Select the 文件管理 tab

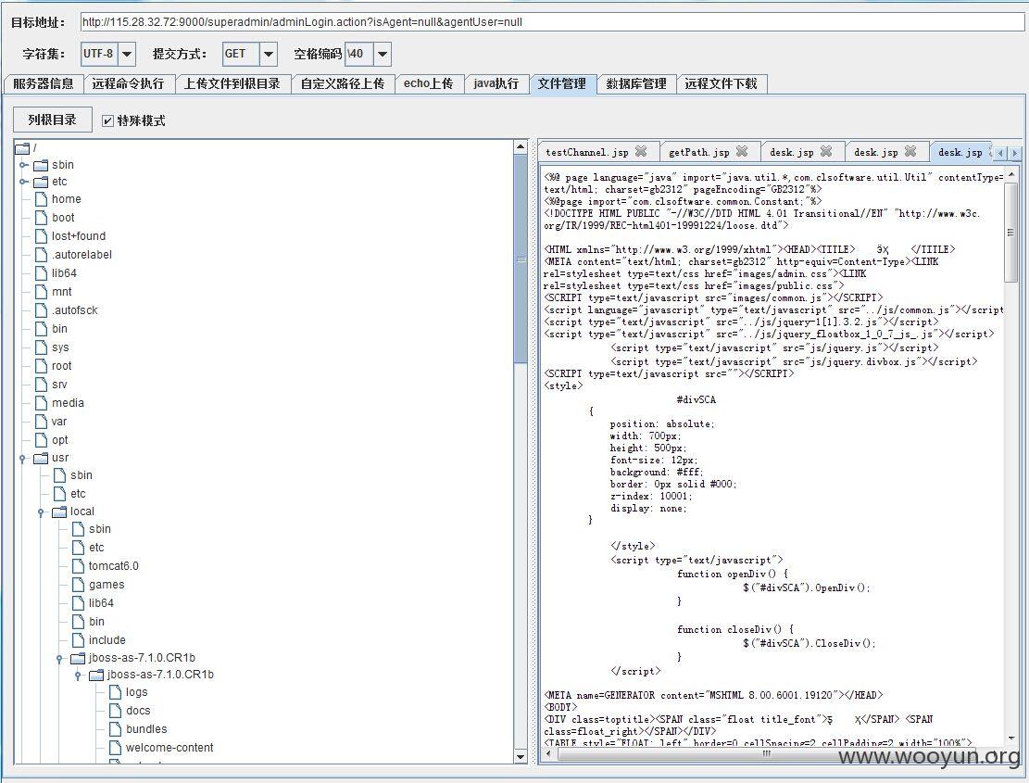[562, 84]
